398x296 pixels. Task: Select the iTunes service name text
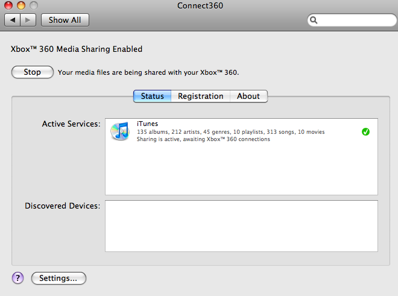[x=148, y=124]
